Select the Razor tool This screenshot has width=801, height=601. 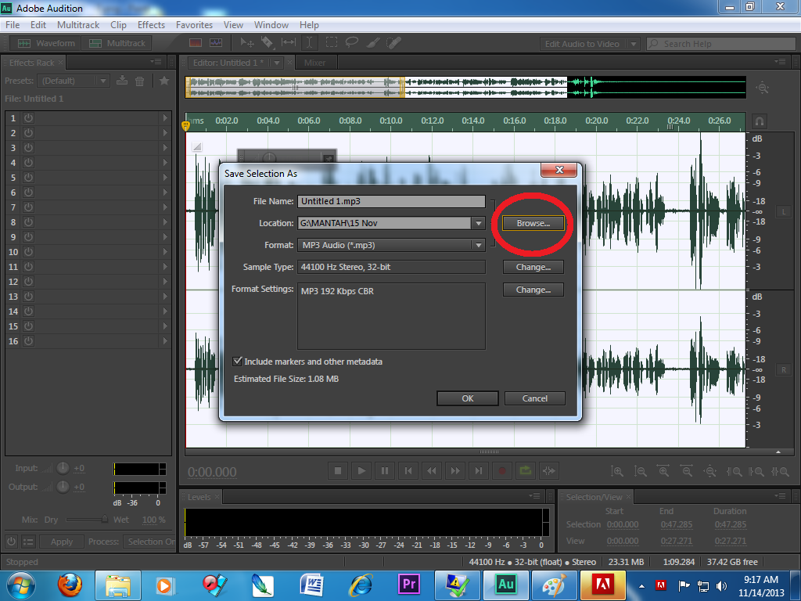266,42
